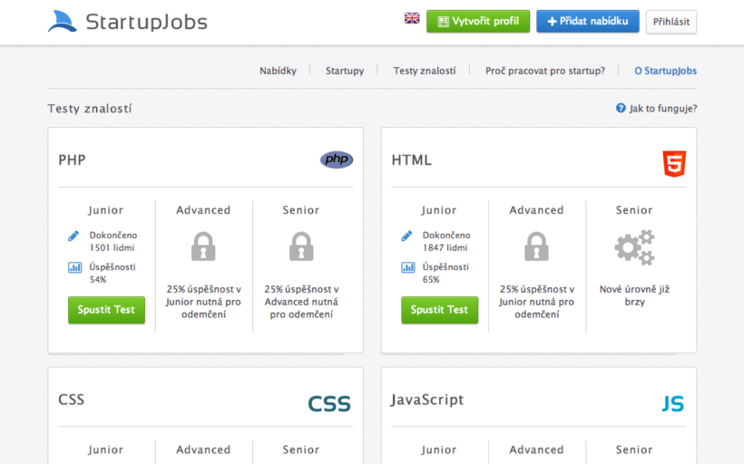
Task: Click the StartupJobs sail logo
Action: click(63, 22)
